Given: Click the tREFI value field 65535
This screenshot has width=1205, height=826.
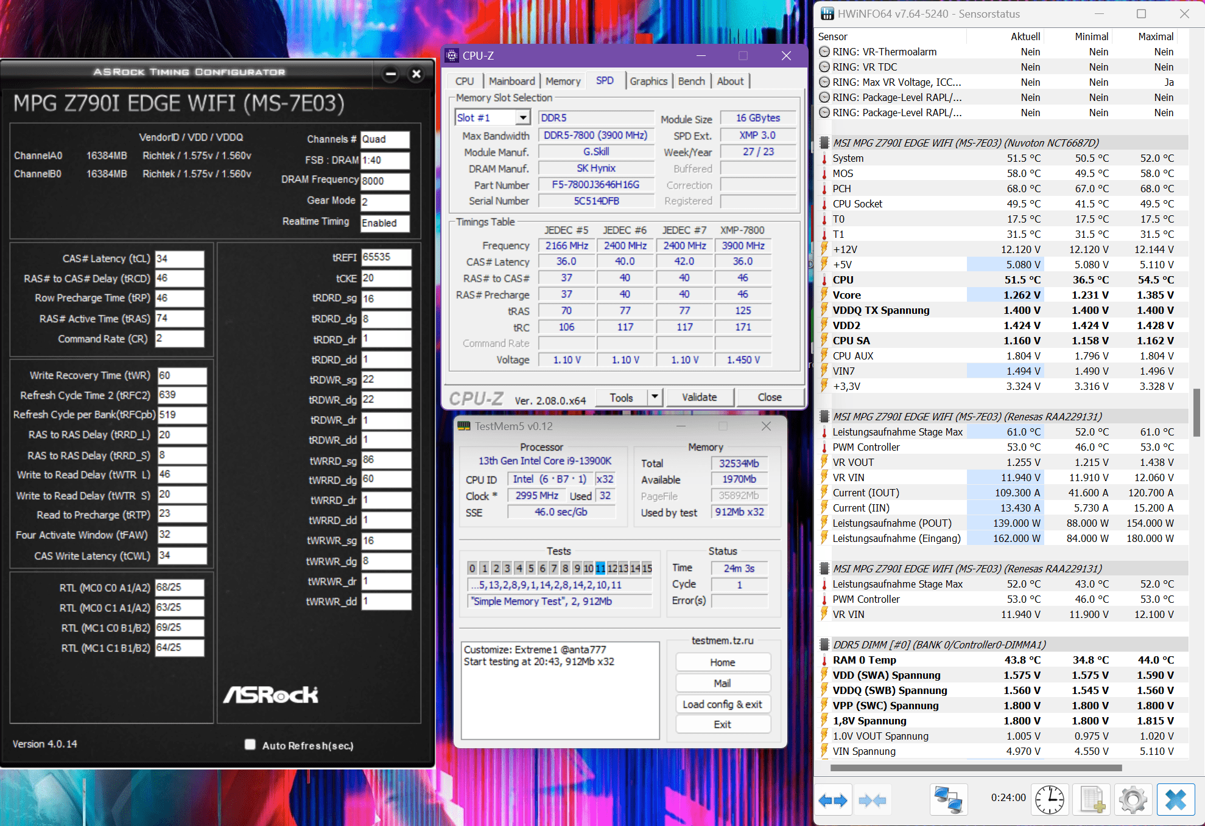Looking at the screenshot, I should click(385, 257).
